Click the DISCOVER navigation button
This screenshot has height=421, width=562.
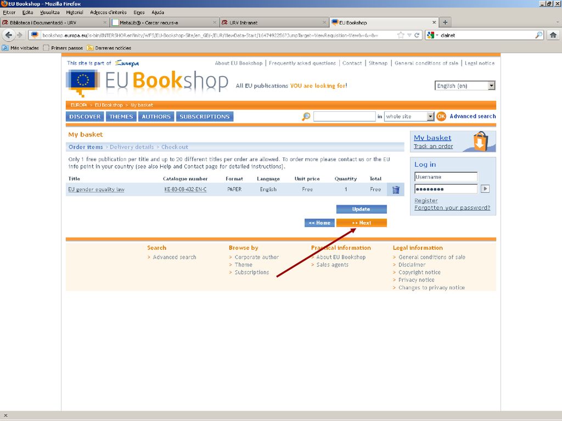(x=85, y=116)
